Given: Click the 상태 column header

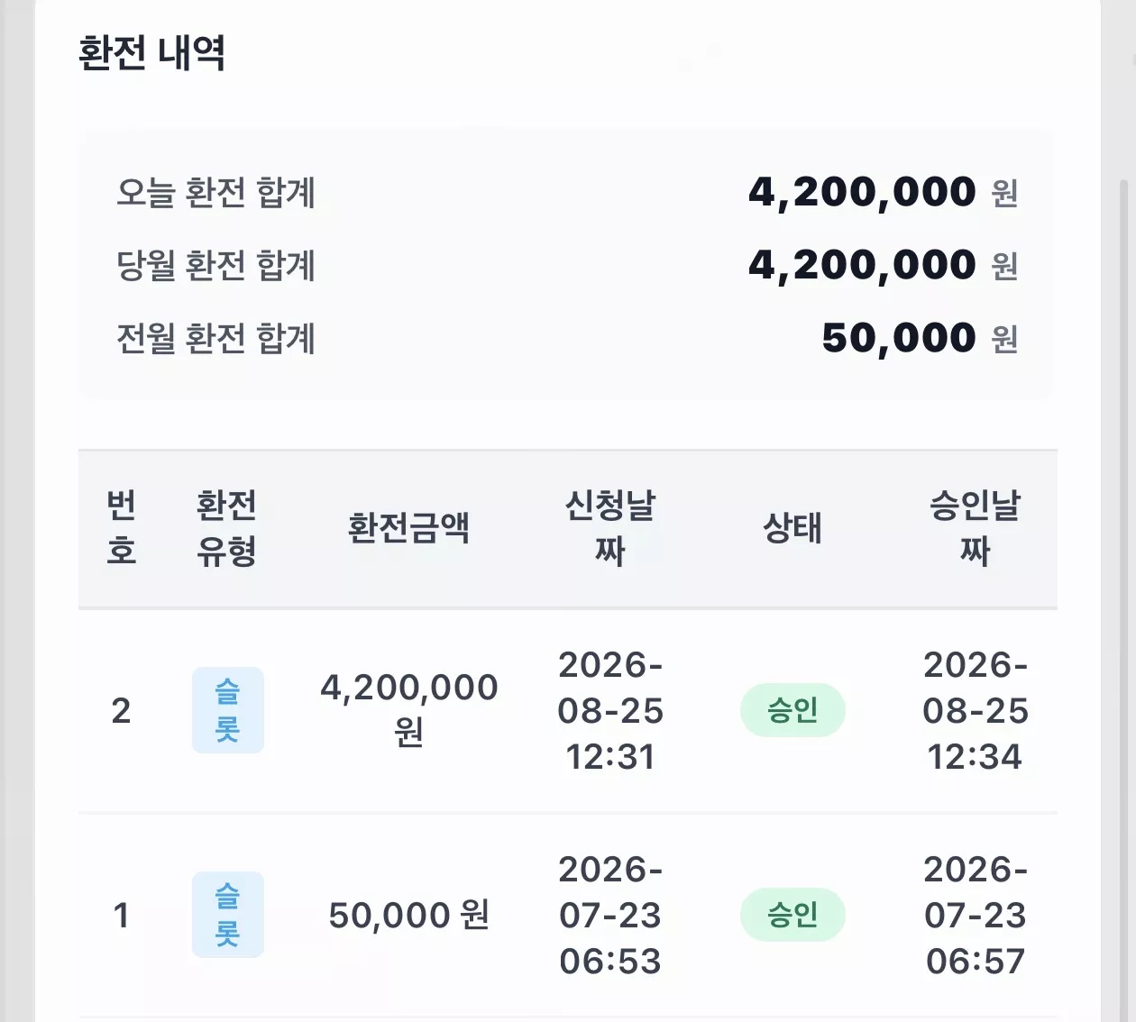Looking at the screenshot, I should 792,528.
